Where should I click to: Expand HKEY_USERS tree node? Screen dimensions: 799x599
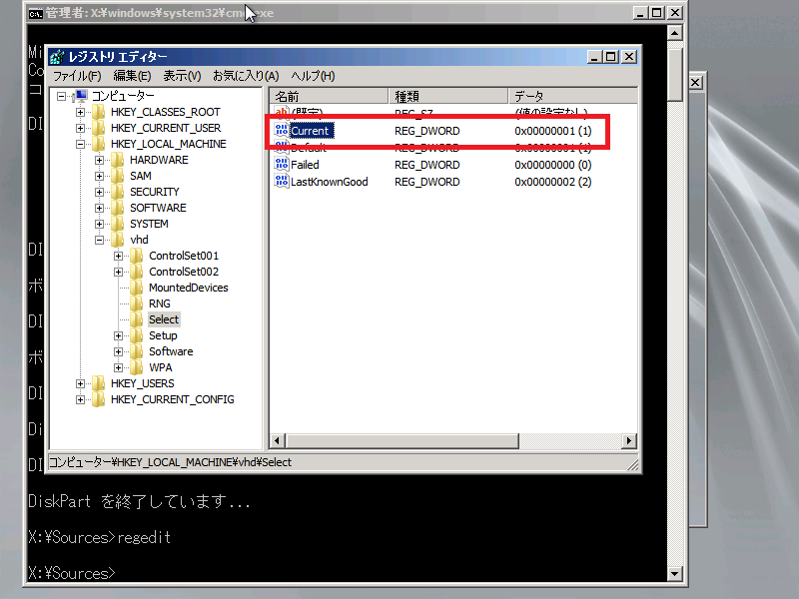pos(80,383)
